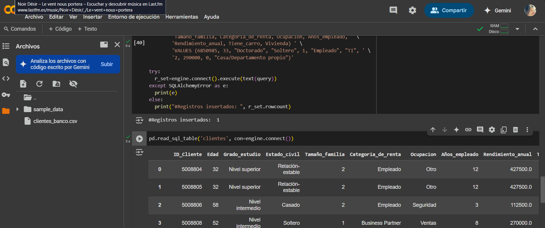Open the table of contents sidebar icon
The image size is (545, 228).
6,46
